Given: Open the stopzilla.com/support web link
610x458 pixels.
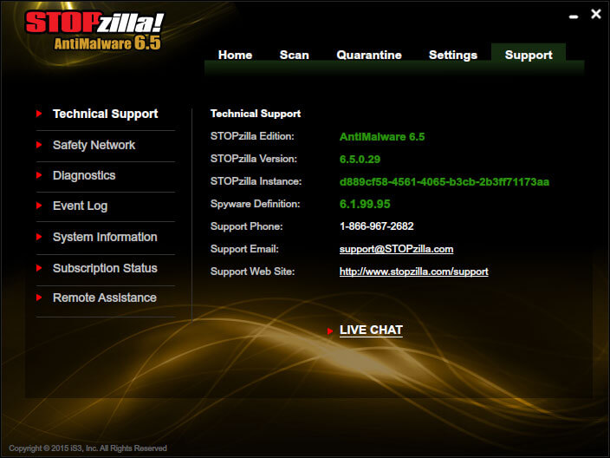Looking at the screenshot, I should (413, 272).
